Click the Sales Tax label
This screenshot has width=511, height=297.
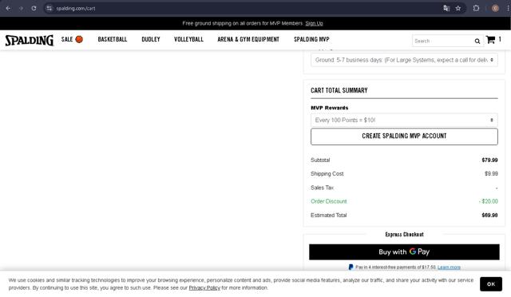(x=322, y=188)
